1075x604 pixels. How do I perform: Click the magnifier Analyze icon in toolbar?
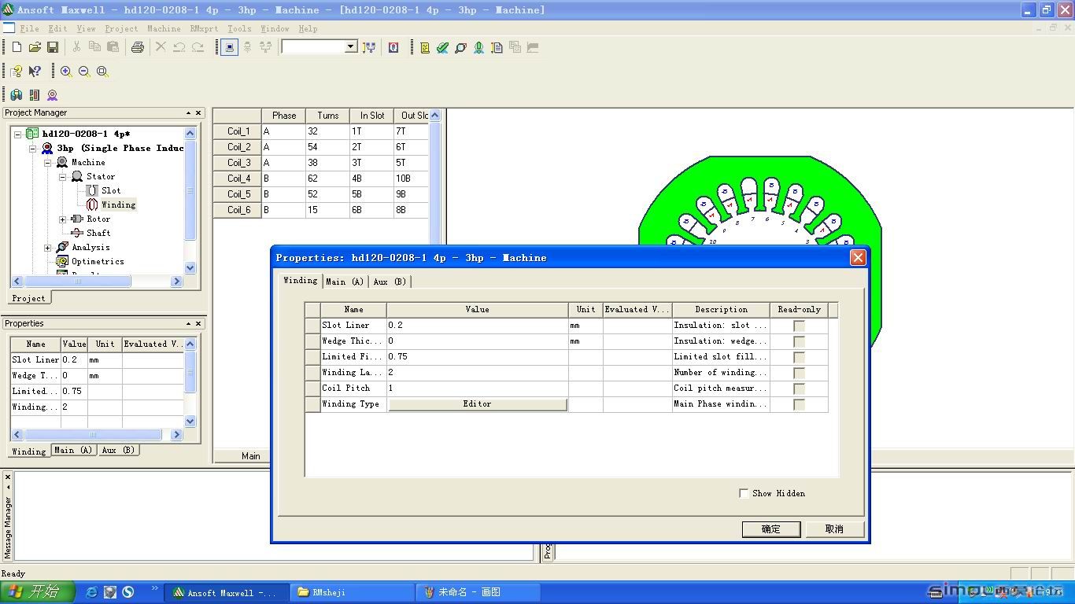point(461,47)
